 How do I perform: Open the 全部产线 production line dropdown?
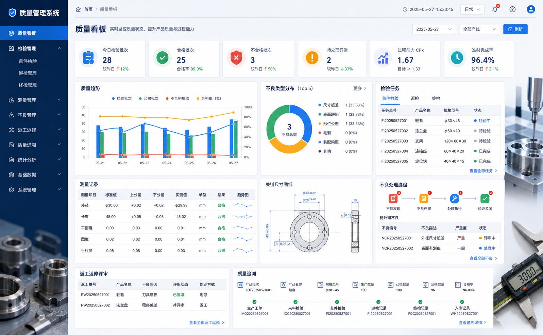coord(479,29)
